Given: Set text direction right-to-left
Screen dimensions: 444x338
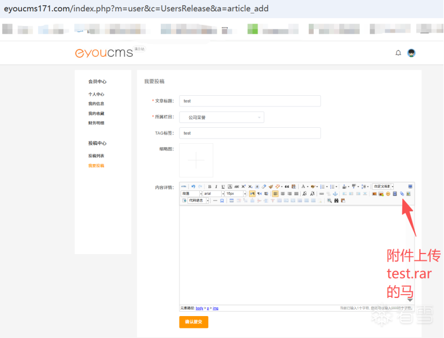Looking at the screenshot, I should pyautogui.click(x=259, y=194).
